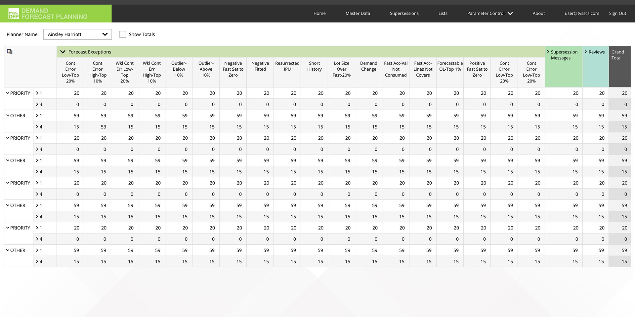The width and height of the screenshot is (635, 317).
Task: Open the Lists menu item
Action: (443, 14)
